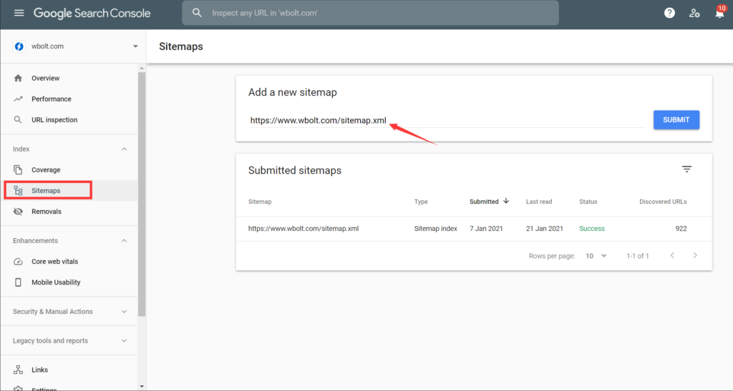Click the sitemap URL input field
Viewport: 733px width, 391px height.
click(x=444, y=121)
